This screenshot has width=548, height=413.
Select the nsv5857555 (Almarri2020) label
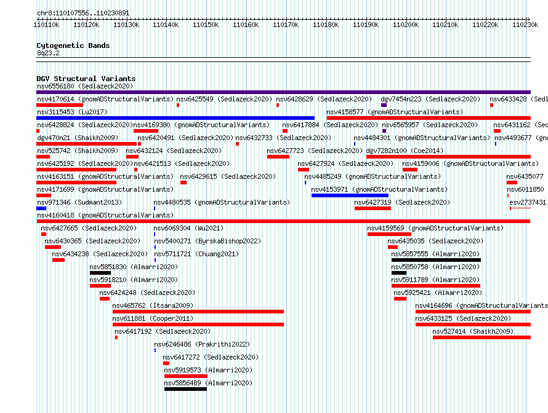click(435, 254)
